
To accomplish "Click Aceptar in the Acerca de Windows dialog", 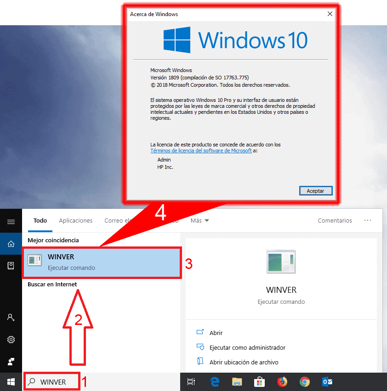I will point(316,190).
